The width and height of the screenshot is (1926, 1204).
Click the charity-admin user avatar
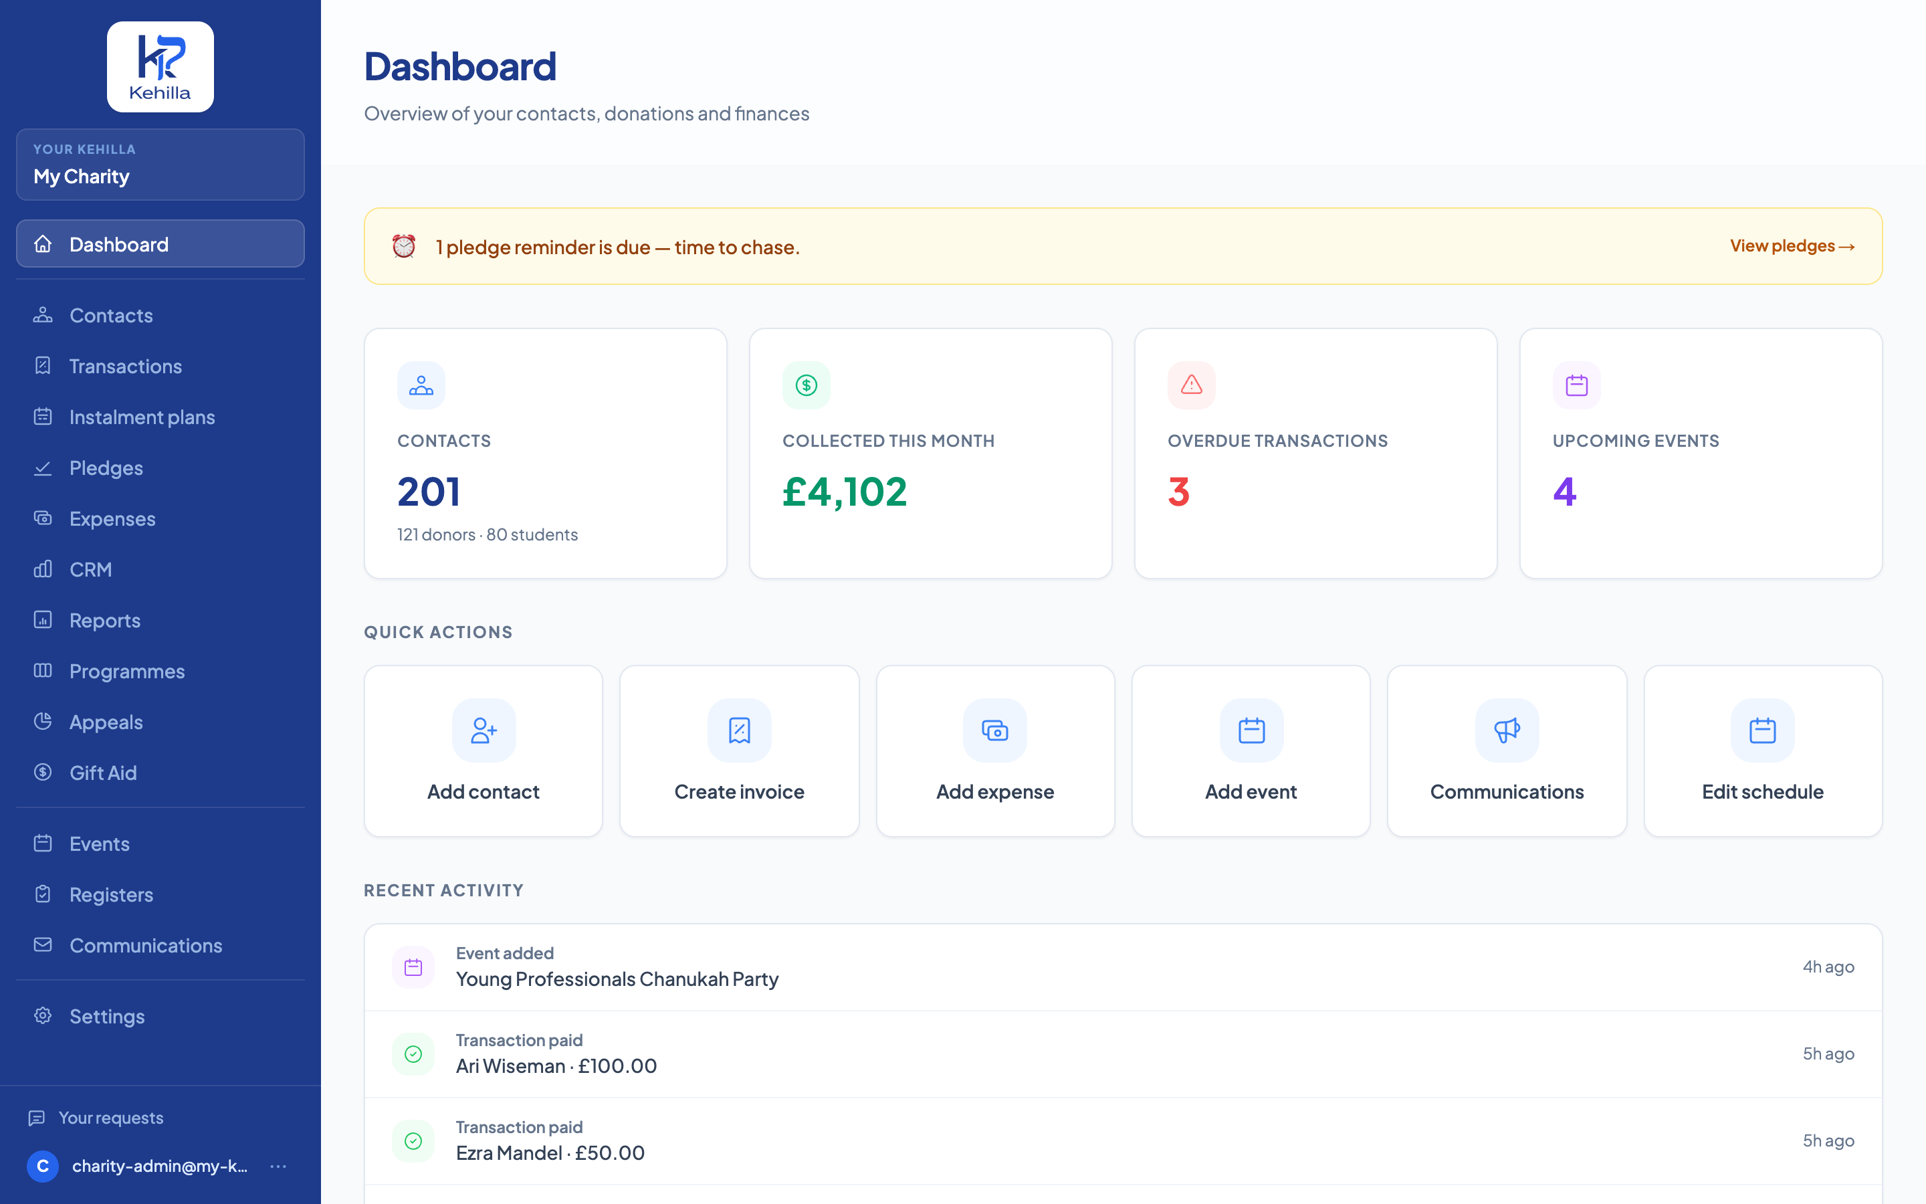click(x=43, y=1167)
